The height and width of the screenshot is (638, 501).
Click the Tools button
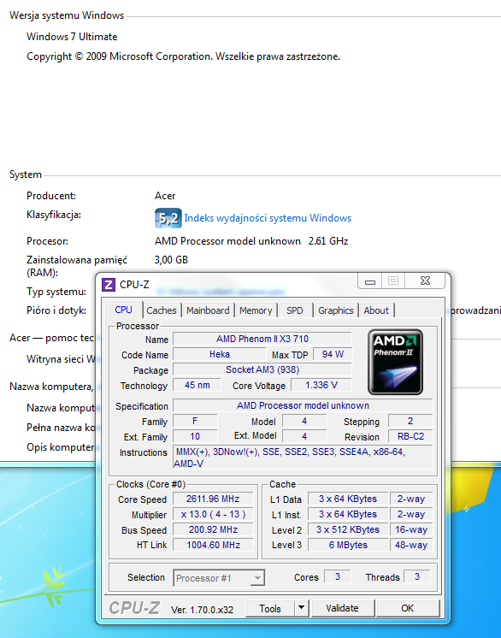270,608
